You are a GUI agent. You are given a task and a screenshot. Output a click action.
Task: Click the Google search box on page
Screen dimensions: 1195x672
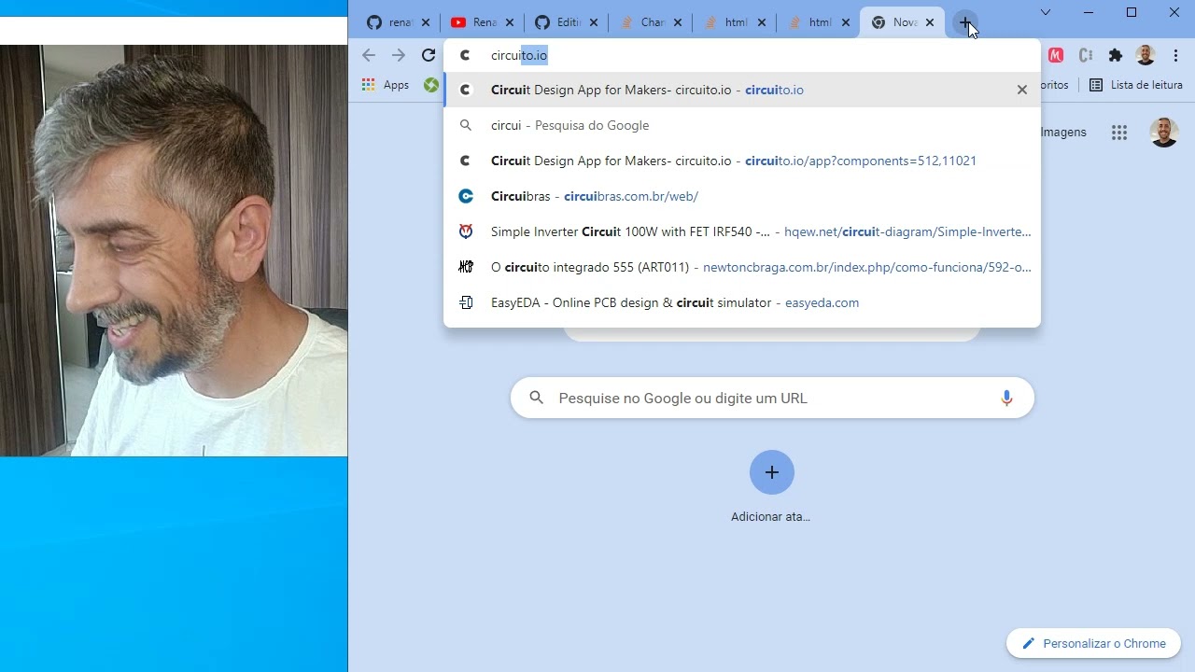772,398
